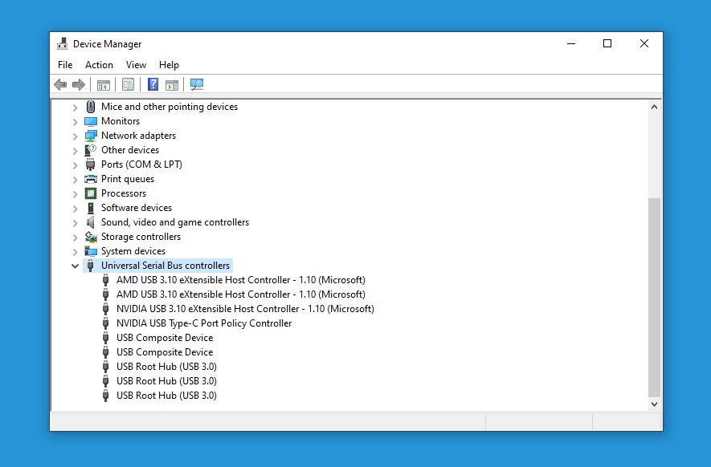Viewport: 711px width, 467px height.
Task: Open the Help menu
Action: click(x=170, y=65)
